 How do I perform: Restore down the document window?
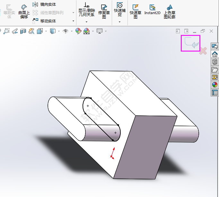(x=203, y=31)
